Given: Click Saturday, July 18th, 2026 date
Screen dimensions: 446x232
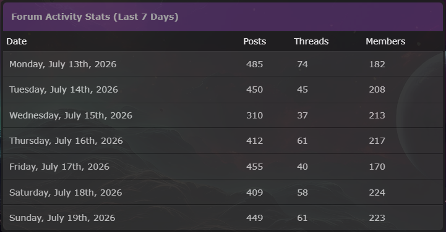Looking at the screenshot, I should pyautogui.click(x=66, y=193).
